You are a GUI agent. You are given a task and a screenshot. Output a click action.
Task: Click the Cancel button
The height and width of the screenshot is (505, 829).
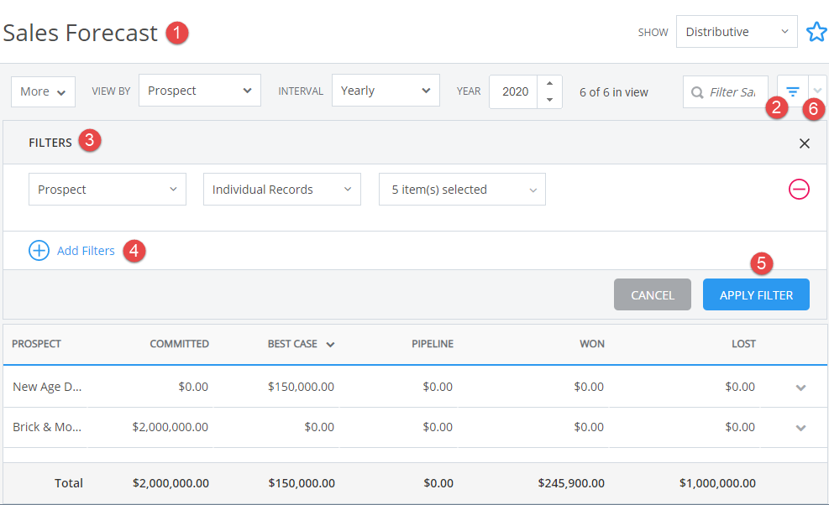click(653, 294)
